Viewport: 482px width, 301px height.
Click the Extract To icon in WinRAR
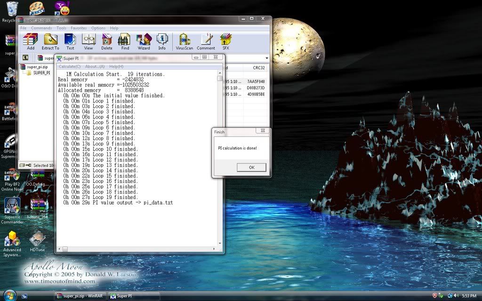(x=50, y=41)
